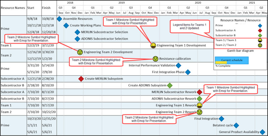Select the 12/20/18 finish date cell
The height and width of the screenshot is (136, 268).
point(49,32)
